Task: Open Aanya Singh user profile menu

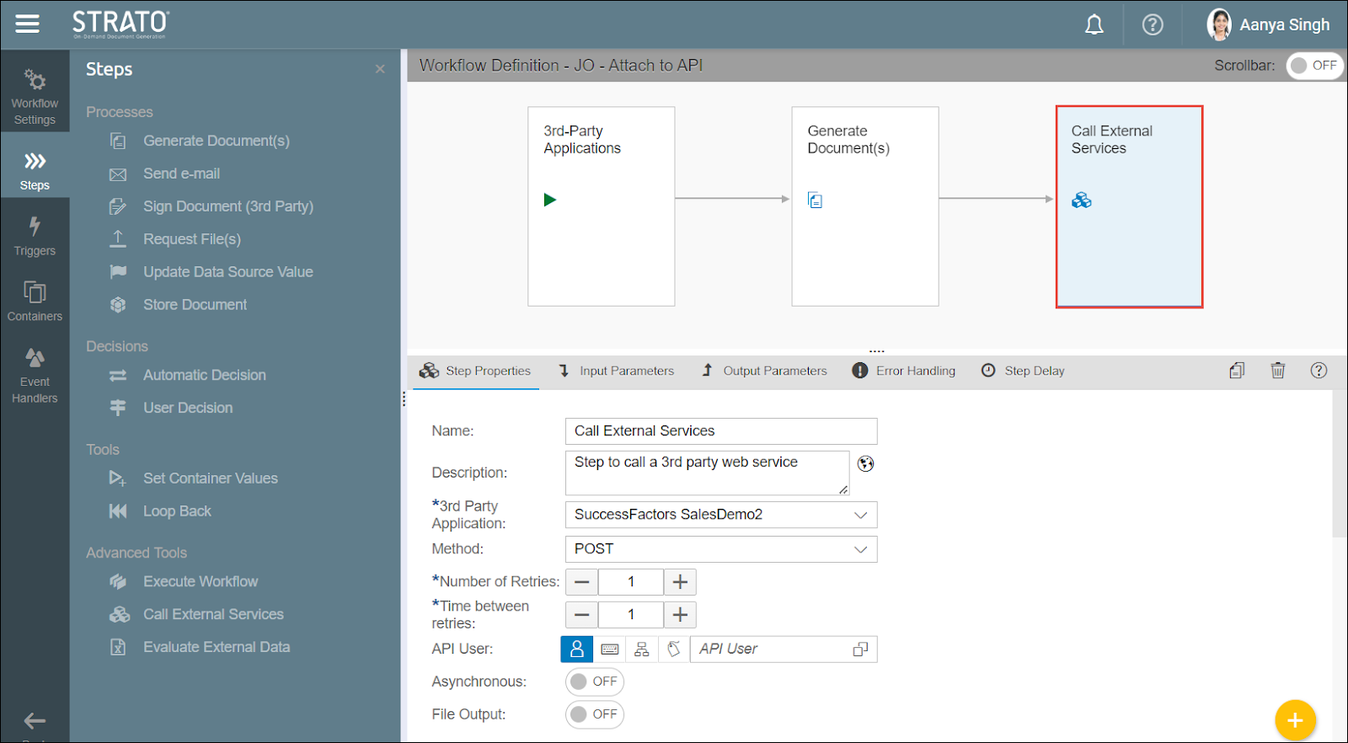Action: click(1268, 25)
